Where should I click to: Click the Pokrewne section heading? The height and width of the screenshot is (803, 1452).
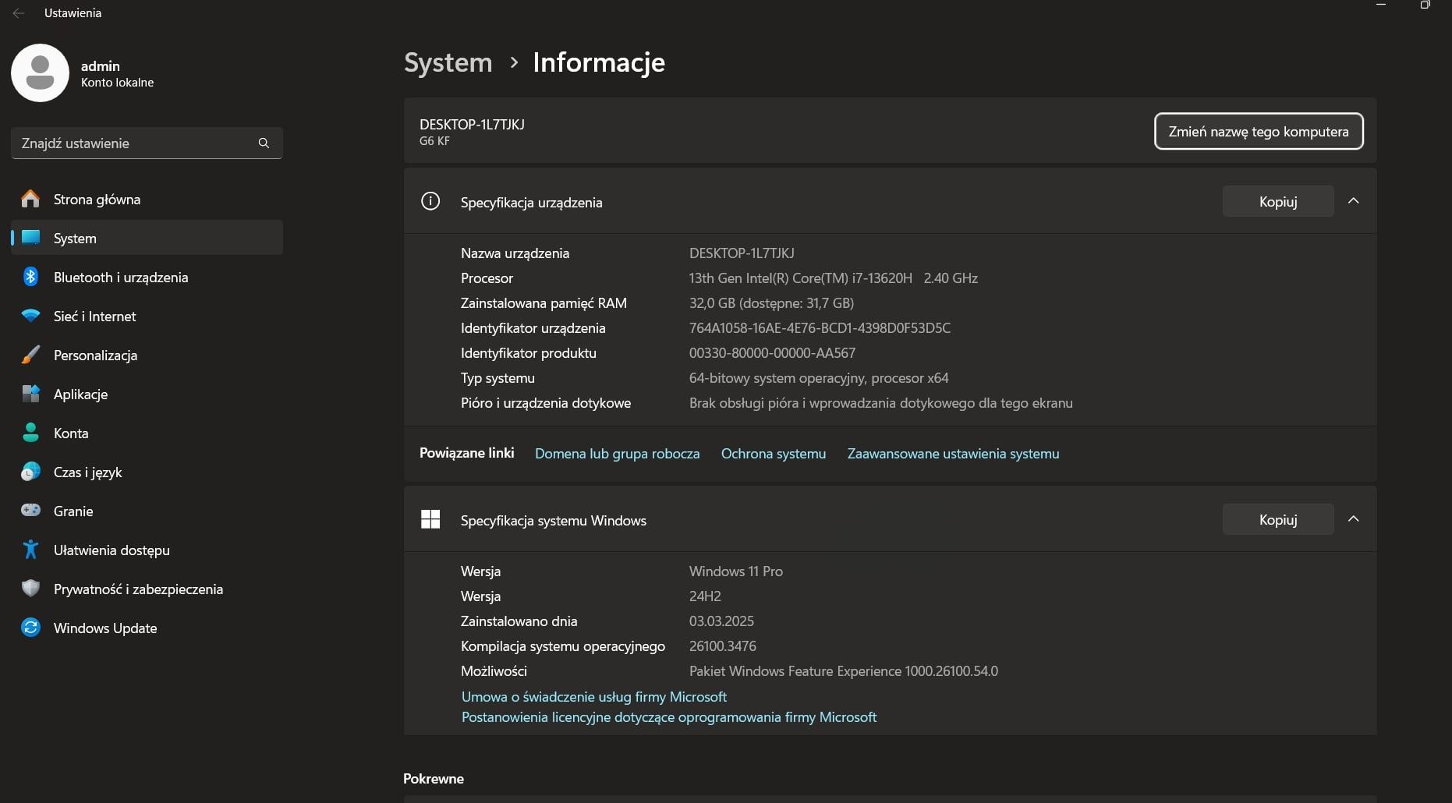click(x=434, y=779)
